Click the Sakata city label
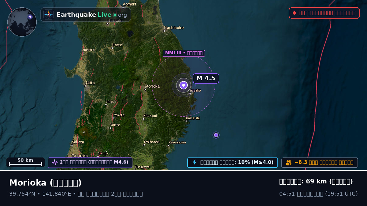Image resolution: width=367 pixels, height=206 pixels. 78,142
